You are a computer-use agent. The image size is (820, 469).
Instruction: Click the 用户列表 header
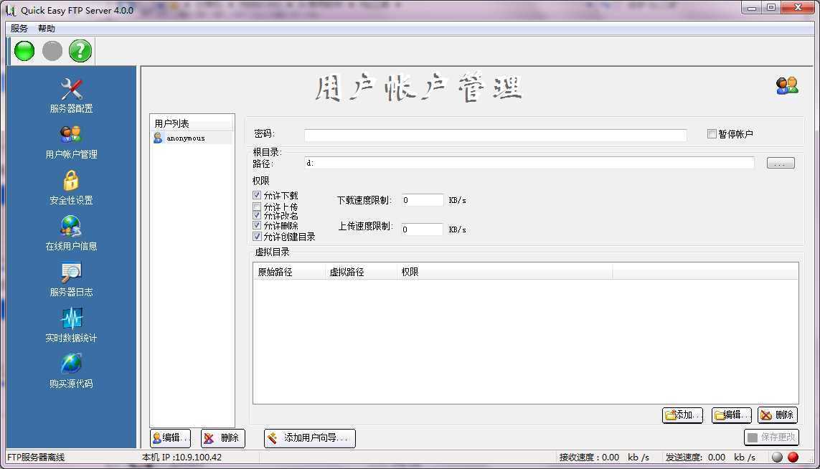point(192,123)
